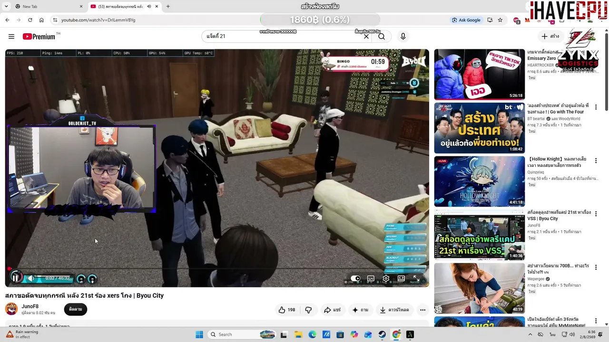Click the browser address bar URL
This screenshot has height=342, width=609.
point(98,20)
